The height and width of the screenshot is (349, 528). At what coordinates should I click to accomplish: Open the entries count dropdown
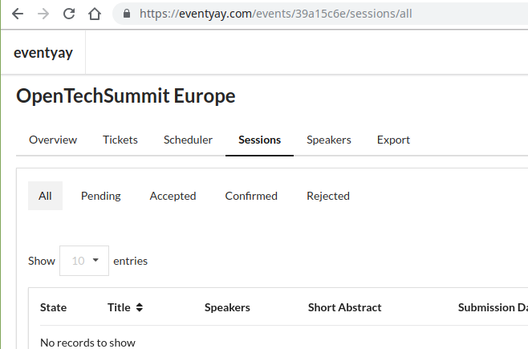pos(84,261)
